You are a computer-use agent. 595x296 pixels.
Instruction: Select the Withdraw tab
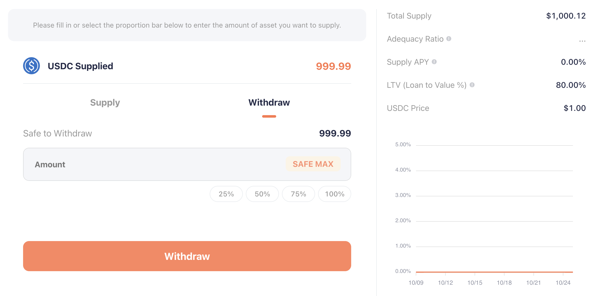[x=269, y=103]
